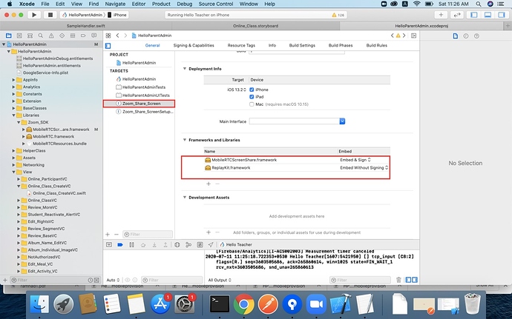Screen dimensions: 512x319
Task: Click the Debug View Hierarchy icon
Action: click(177, 245)
